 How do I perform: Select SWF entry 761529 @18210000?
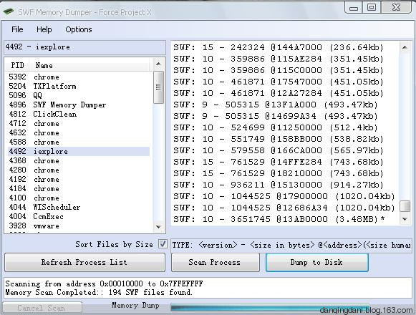point(279,173)
